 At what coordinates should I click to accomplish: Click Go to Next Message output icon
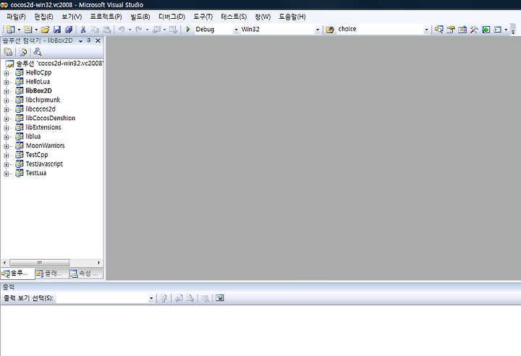point(190,298)
